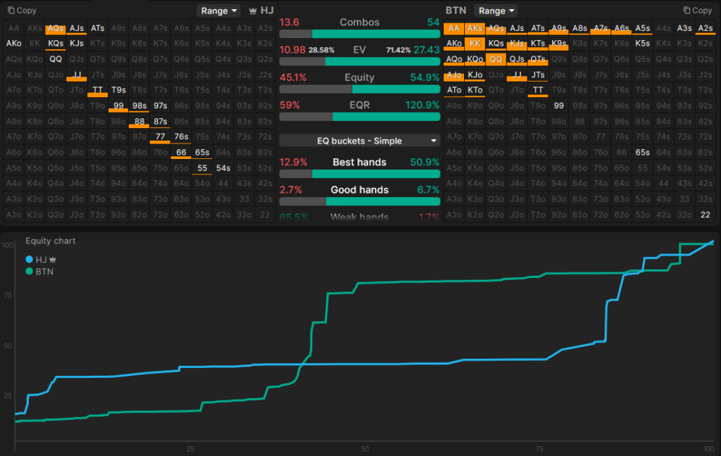Screen dimensions: 721x456
Task: Select the 77 cell in HJ grid
Action: (x=161, y=137)
